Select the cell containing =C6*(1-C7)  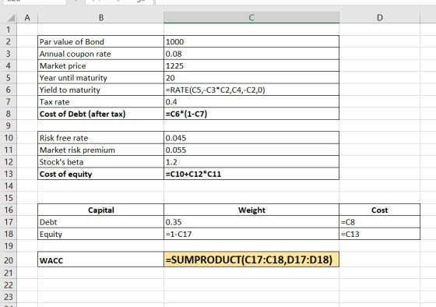pyautogui.click(x=251, y=114)
